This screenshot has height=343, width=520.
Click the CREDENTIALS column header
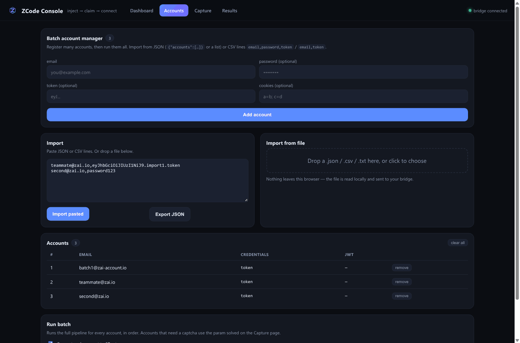[255, 255]
